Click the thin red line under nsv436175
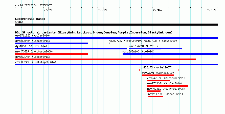The width and height of the screenshot is (225, 114). click(159, 70)
